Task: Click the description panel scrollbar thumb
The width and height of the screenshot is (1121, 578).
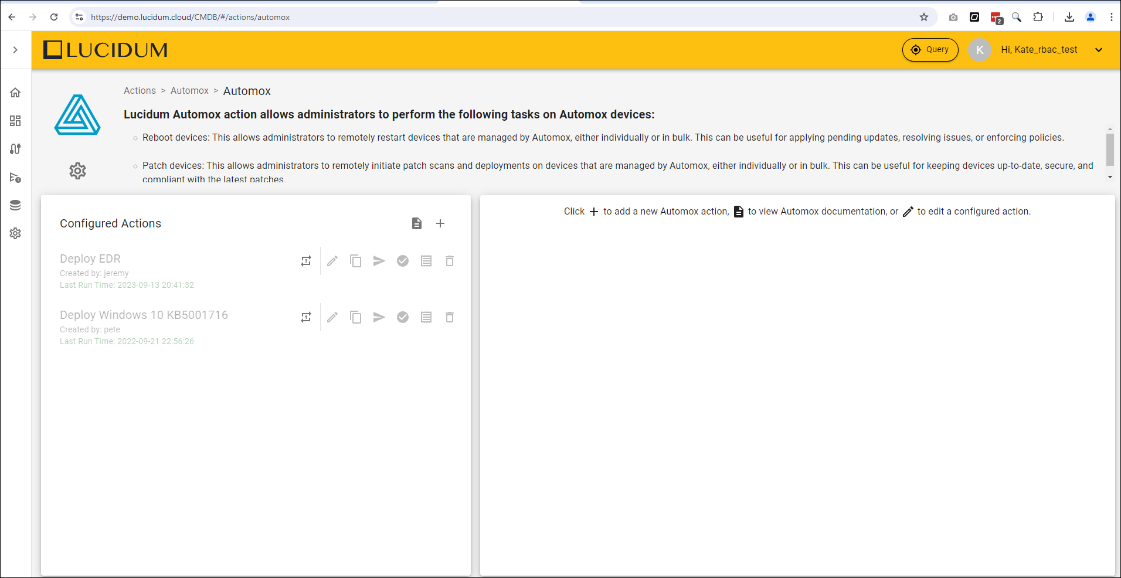Action: pos(1110,149)
